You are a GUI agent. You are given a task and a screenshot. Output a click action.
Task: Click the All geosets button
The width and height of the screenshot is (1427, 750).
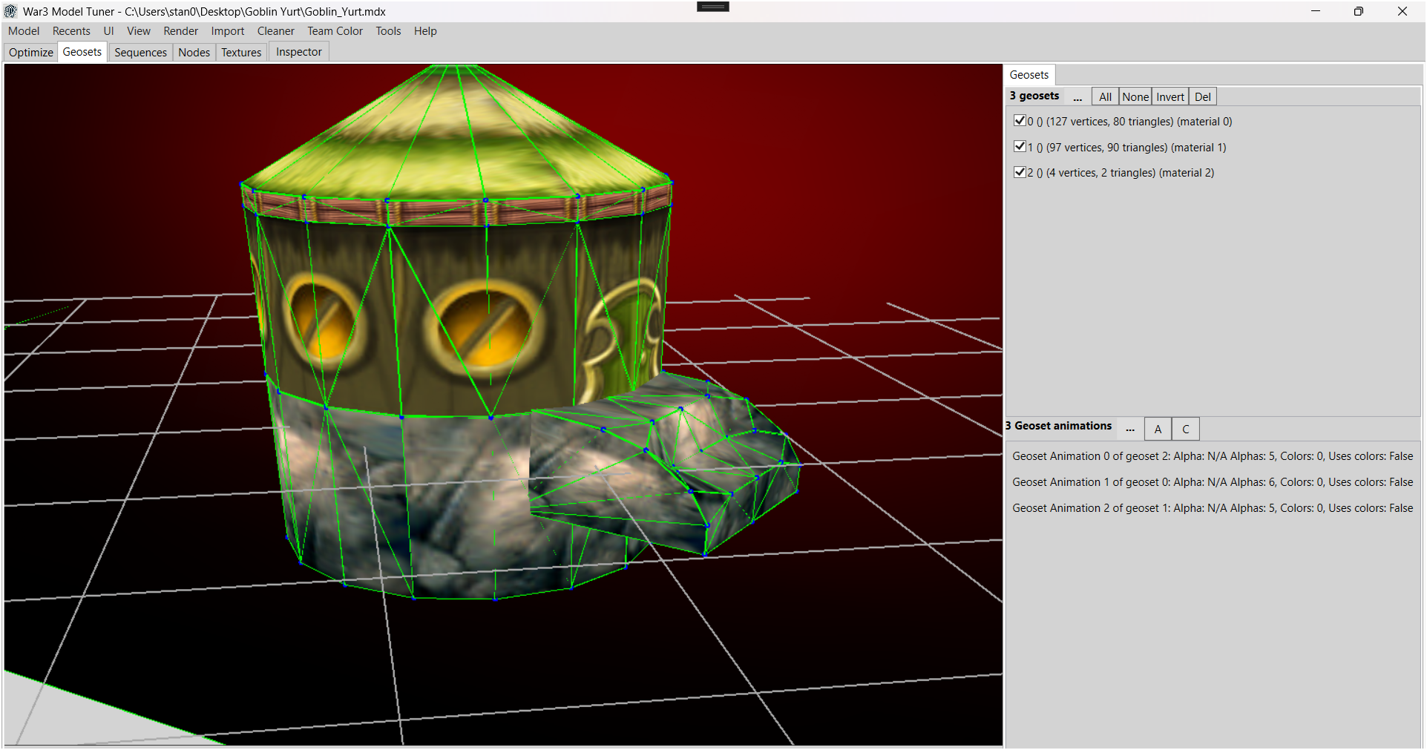pos(1105,97)
